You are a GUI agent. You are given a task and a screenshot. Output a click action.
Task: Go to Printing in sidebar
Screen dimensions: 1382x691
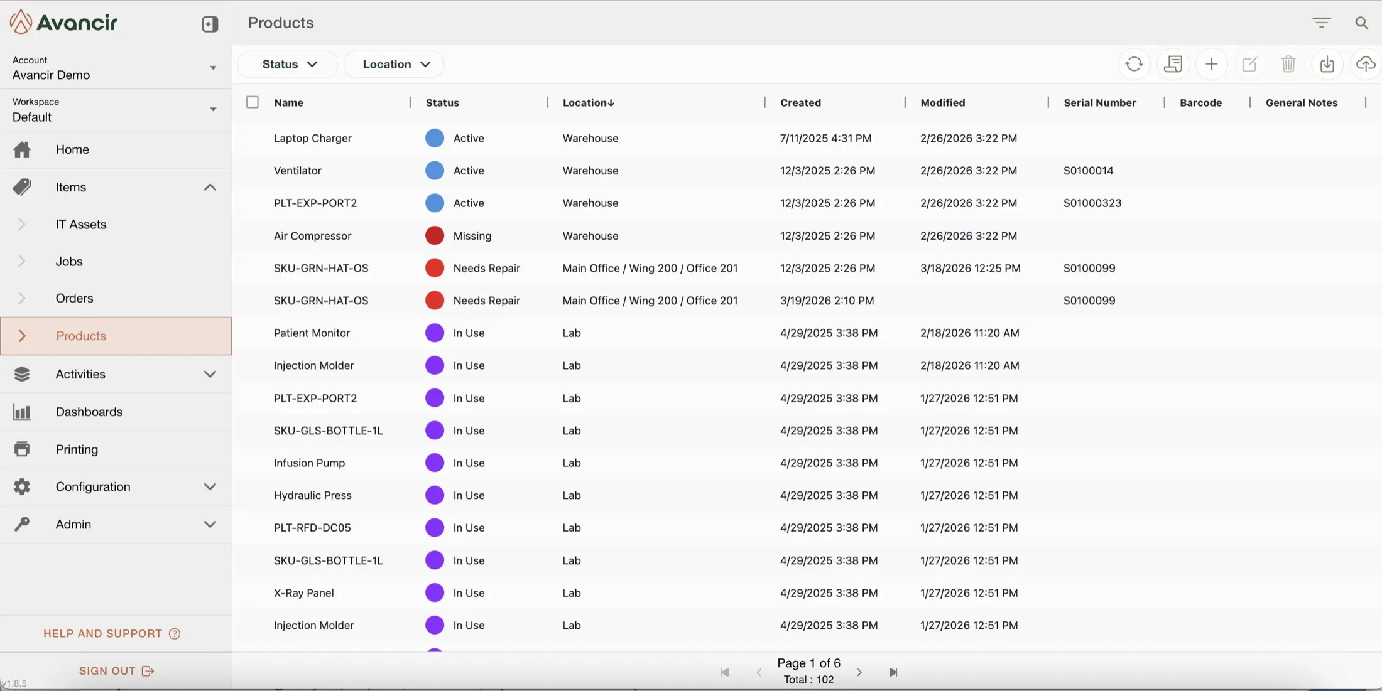click(x=77, y=449)
